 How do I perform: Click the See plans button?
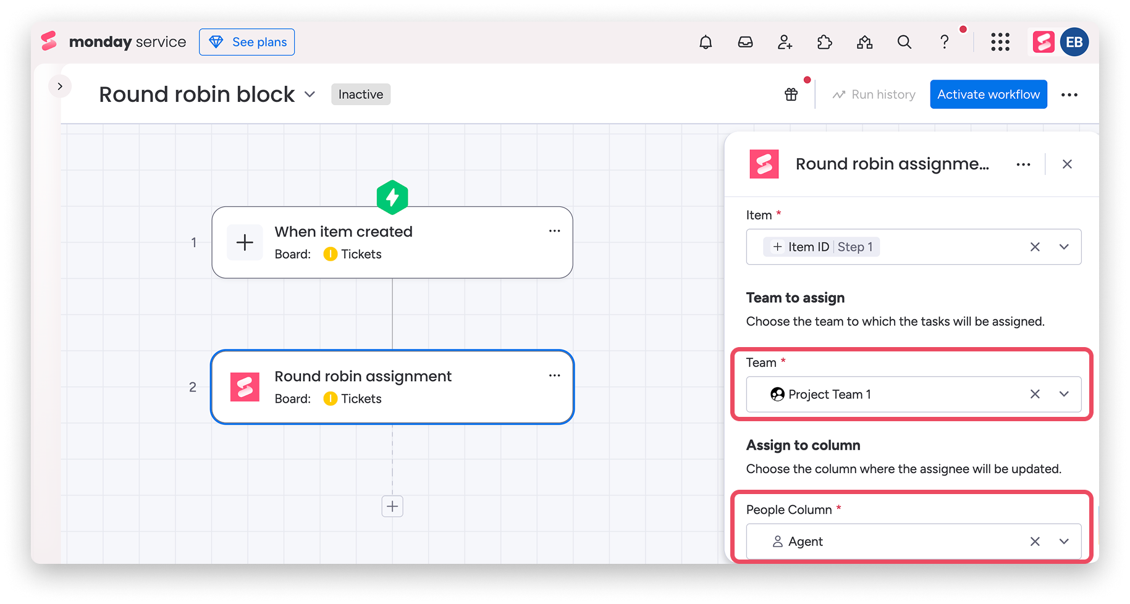[247, 42]
